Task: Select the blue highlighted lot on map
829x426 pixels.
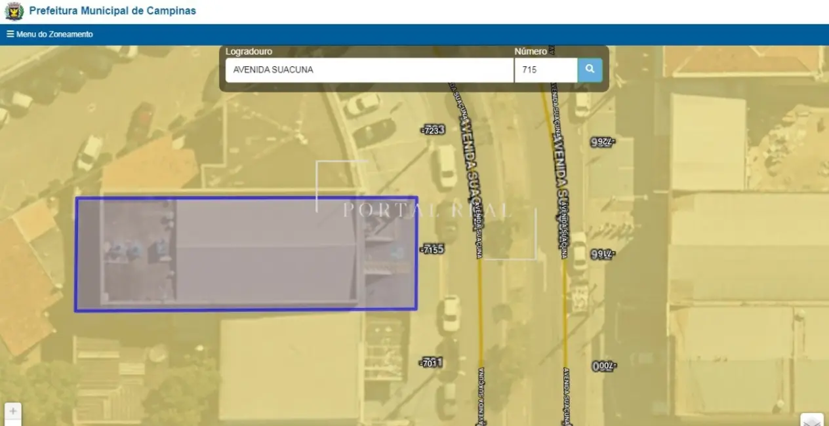Action: pos(246,254)
